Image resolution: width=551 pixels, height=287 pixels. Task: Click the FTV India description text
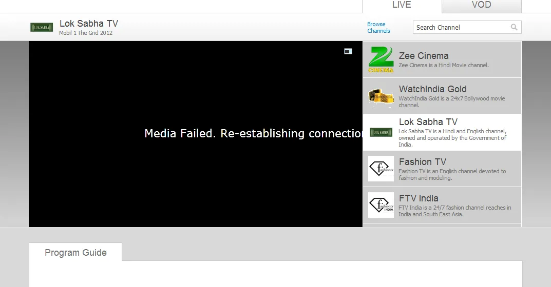454,211
